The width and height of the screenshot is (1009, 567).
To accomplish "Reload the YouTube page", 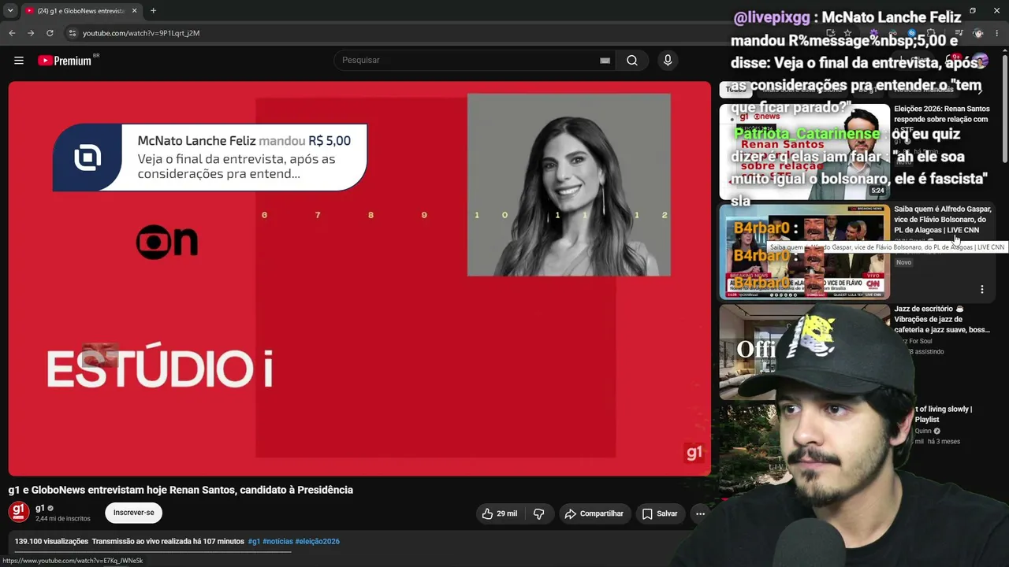I will 50,33.
